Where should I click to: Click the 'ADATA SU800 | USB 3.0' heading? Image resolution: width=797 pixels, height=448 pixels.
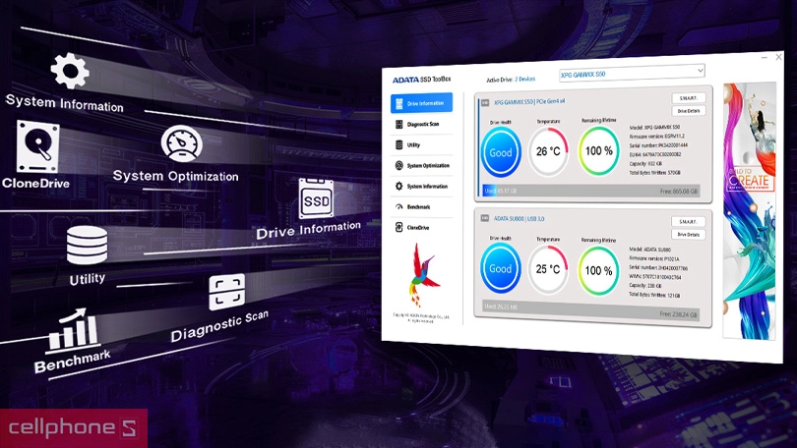tap(519, 219)
